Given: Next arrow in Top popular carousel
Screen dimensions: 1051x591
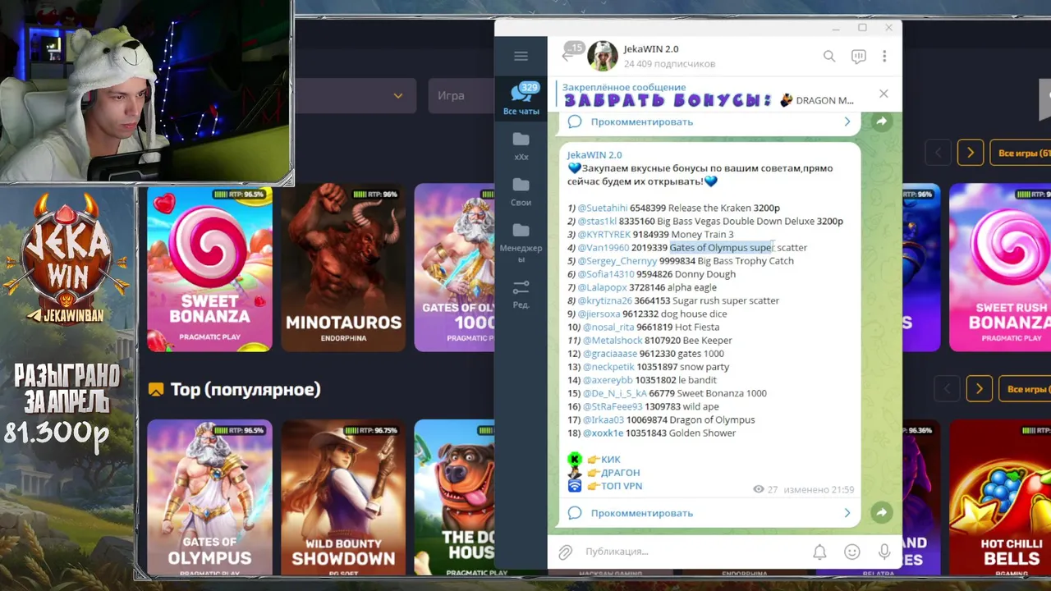Looking at the screenshot, I should 979,389.
